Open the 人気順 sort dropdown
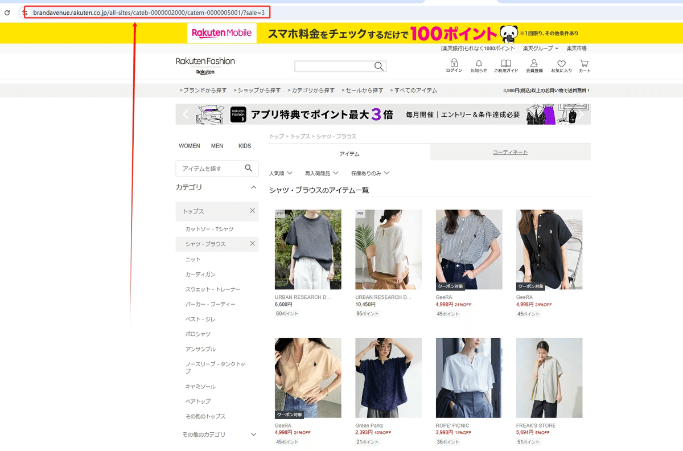The width and height of the screenshot is (683, 451). click(x=281, y=173)
